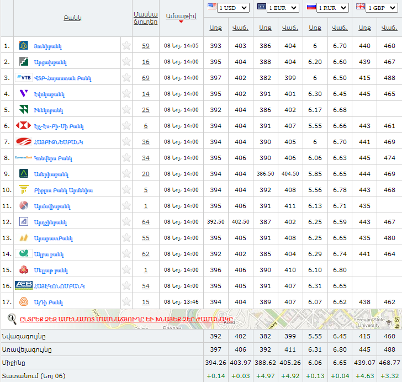Click the Ardshinbank logo in row 12
The height and width of the screenshot is (382, 402).
pyautogui.click(x=24, y=221)
